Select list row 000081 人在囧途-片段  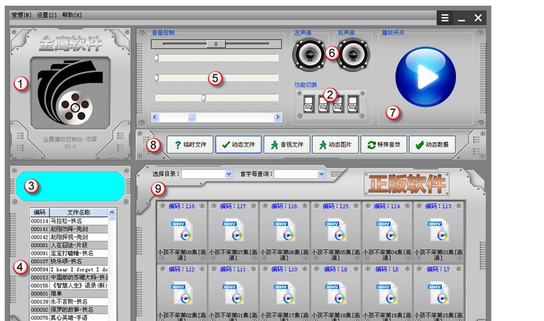click(x=70, y=245)
